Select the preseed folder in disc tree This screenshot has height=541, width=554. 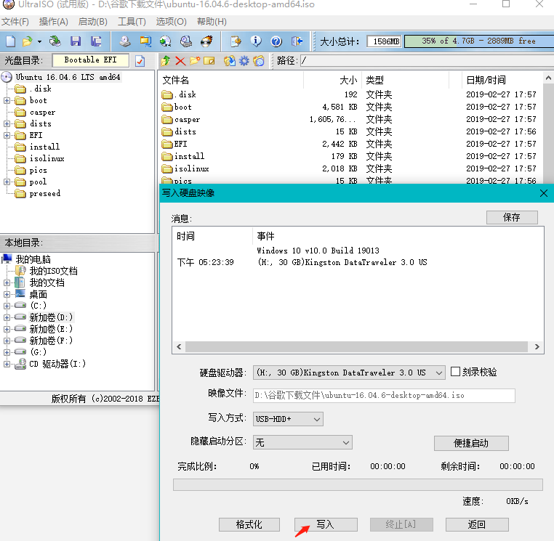[x=45, y=193]
